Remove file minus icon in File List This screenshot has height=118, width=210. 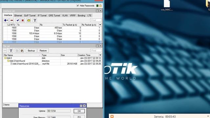coord(5,50)
